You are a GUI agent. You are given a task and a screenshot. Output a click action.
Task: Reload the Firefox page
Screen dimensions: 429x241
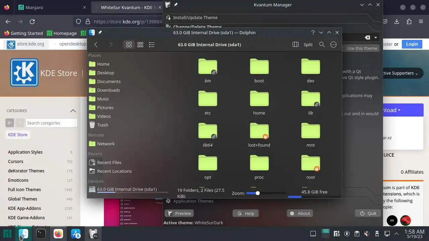point(32,21)
